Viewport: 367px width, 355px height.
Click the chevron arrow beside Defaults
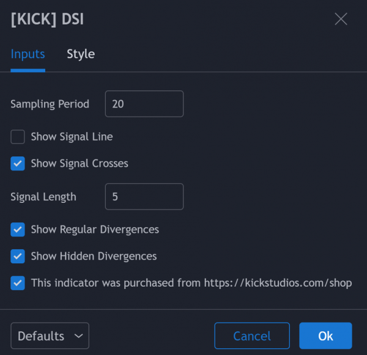pos(78,336)
